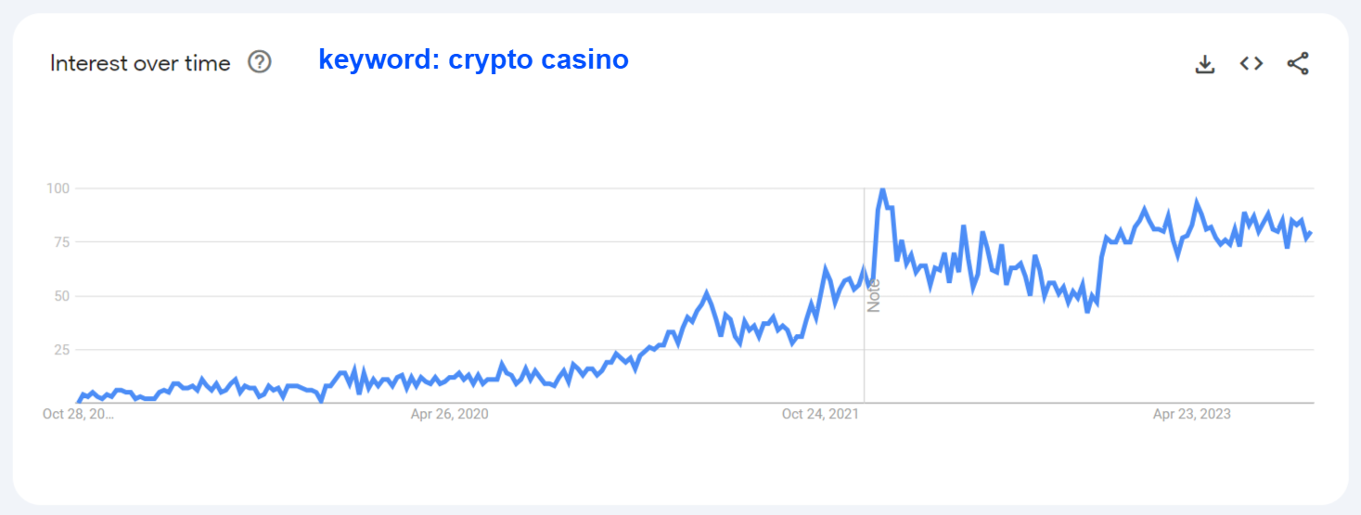Image resolution: width=1361 pixels, height=515 pixels.
Task: Open the embed code icon
Action: pyautogui.click(x=1252, y=64)
